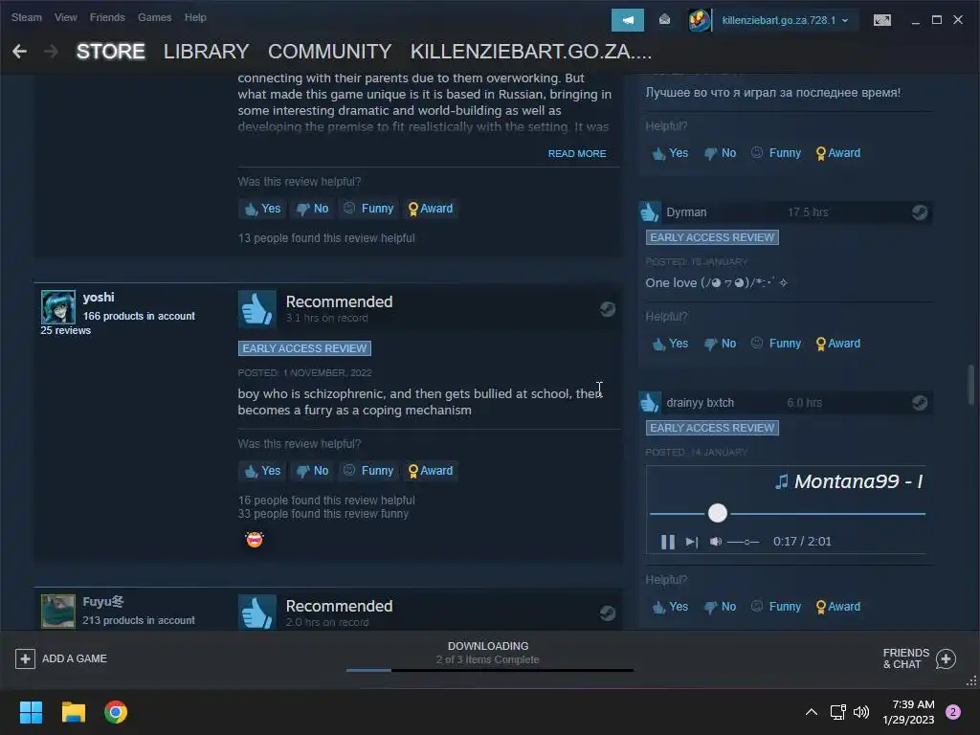Image resolution: width=980 pixels, height=735 pixels.
Task: Click the Steam logo icon on drainyy bxtch's review
Action: (x=920, y=403)
